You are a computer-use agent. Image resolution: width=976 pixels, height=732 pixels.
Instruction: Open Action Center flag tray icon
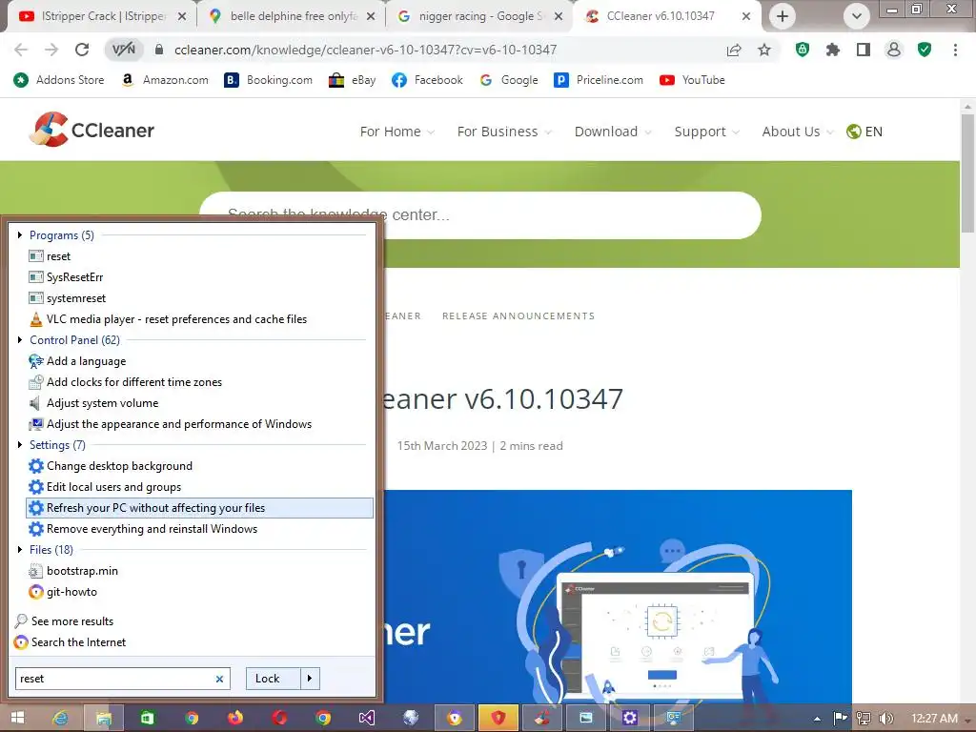click(840, 719)
